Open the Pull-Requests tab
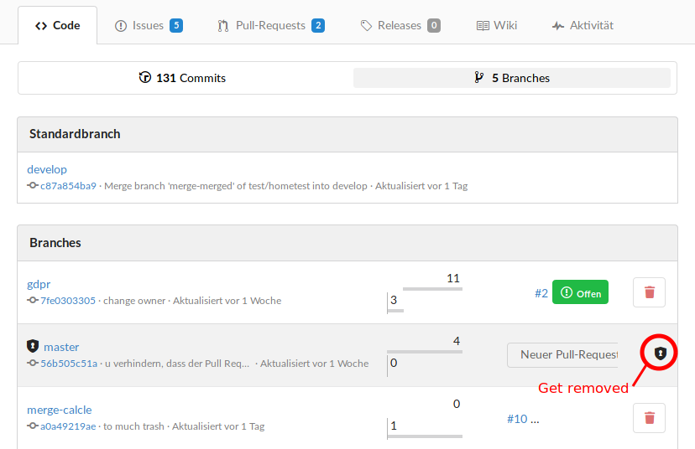Viewport: 695px width, 449px height. tap(270, 25)
